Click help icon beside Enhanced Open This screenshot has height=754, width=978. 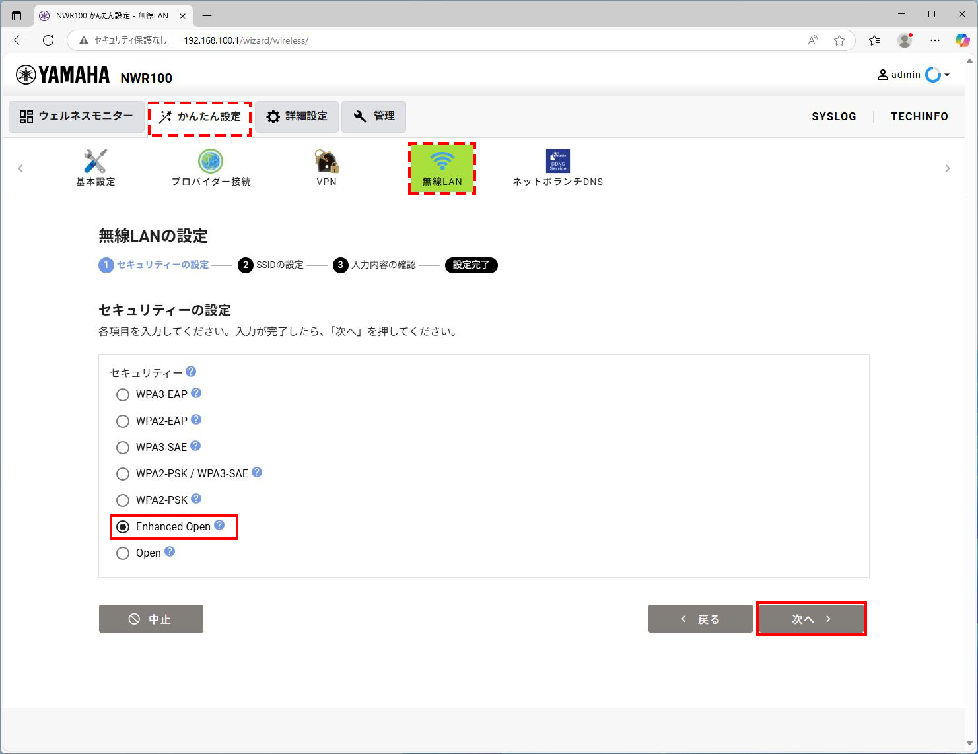219,526
